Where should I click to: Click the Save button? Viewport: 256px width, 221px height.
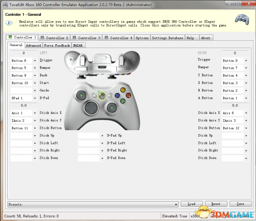click(x=240, y=204)
